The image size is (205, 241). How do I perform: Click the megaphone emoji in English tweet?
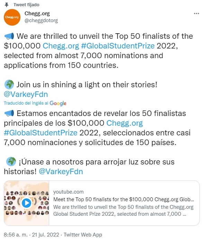click(9, 36)
